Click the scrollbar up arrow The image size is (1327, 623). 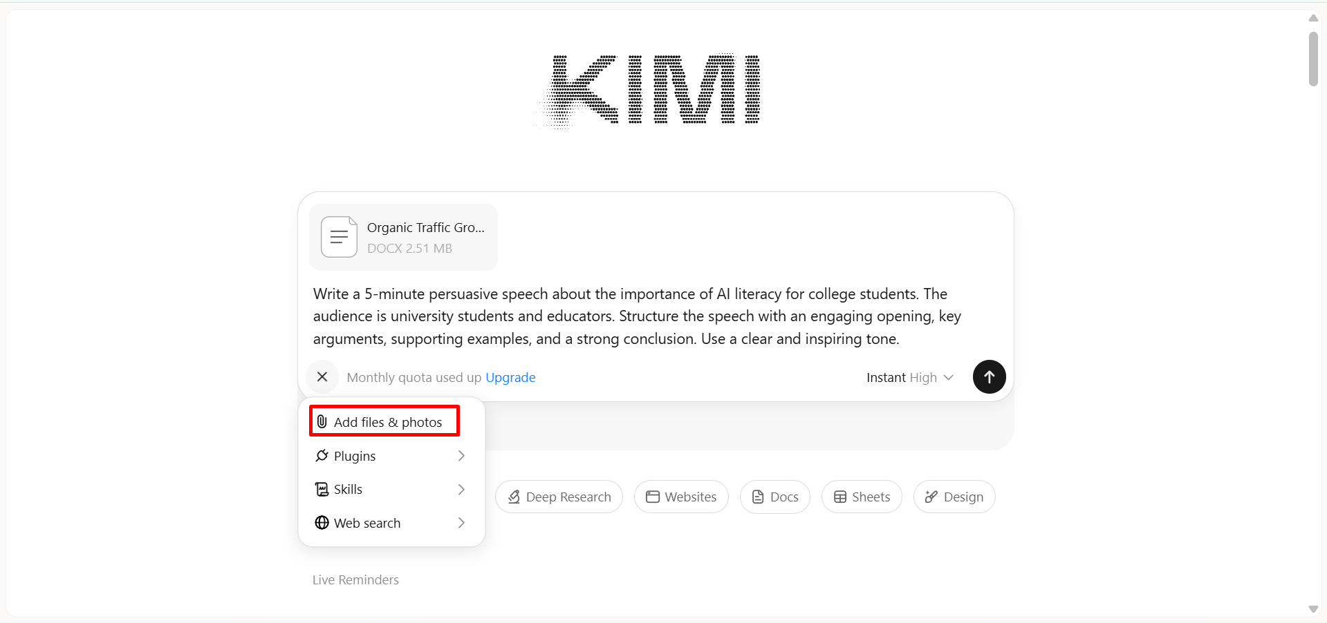click(x=1313, y=18)
